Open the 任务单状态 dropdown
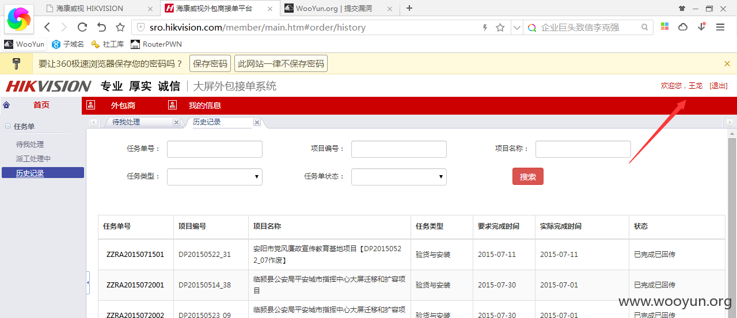The height and width of the screenshot is (318, 737). point(399,177)
